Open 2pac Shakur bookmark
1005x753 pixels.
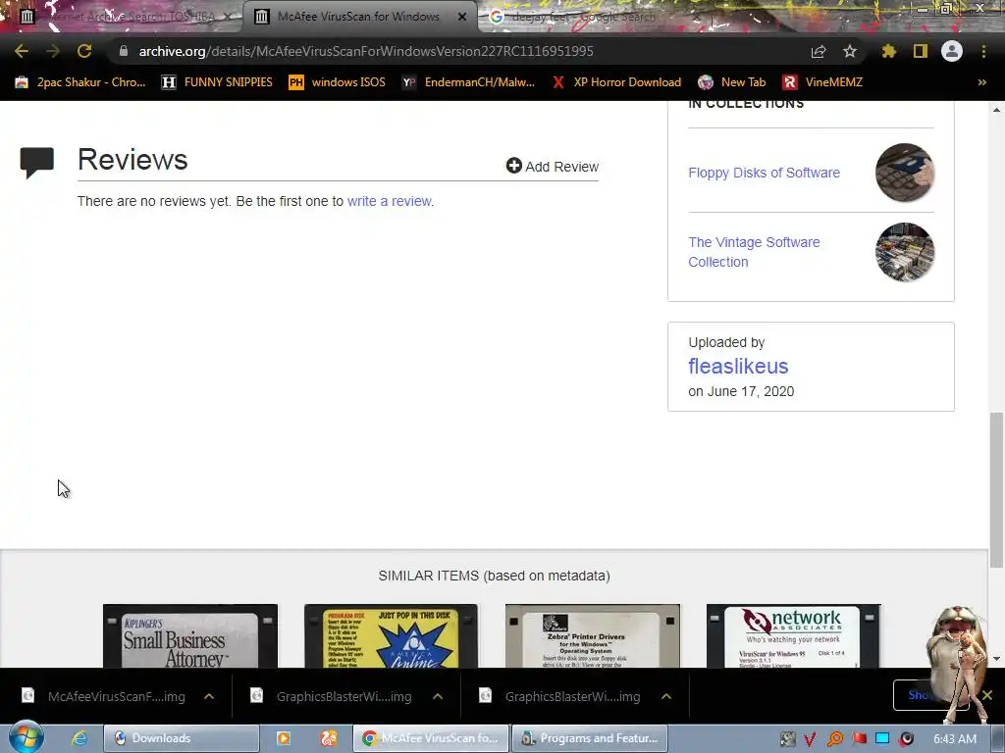[x=80, y=82]
